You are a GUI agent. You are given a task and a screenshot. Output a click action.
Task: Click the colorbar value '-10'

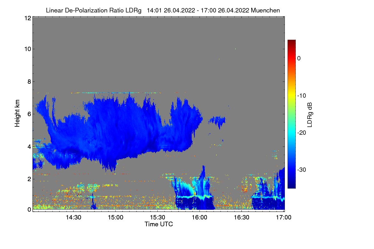click(302, 96)
